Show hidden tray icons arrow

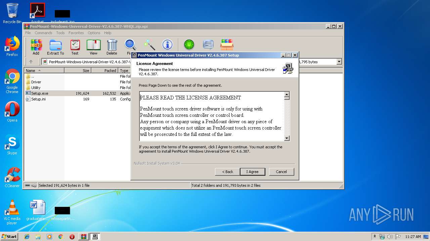click(375, 237)
